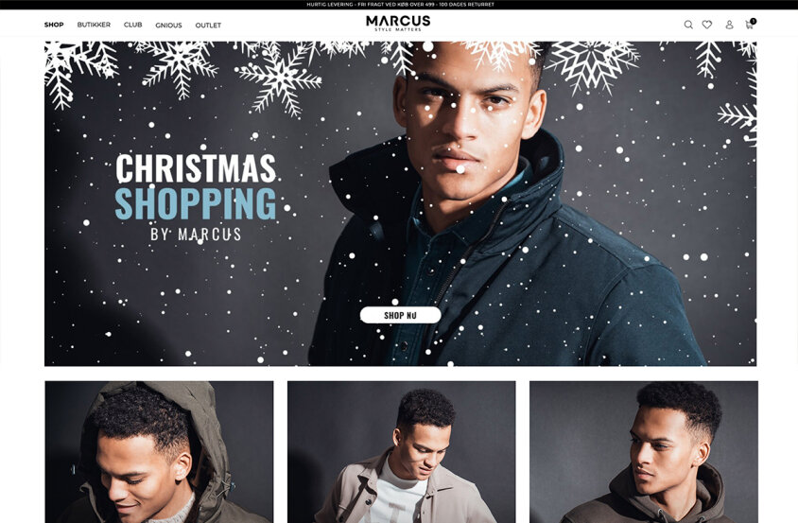Open the hooded parka product image

click(159, 452)
